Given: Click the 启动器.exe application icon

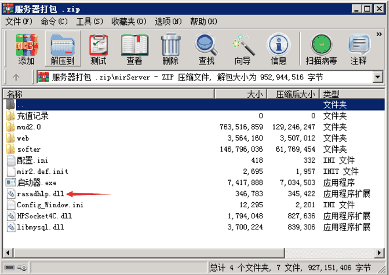Looking at the screenshot, I should tap(11, 183).
